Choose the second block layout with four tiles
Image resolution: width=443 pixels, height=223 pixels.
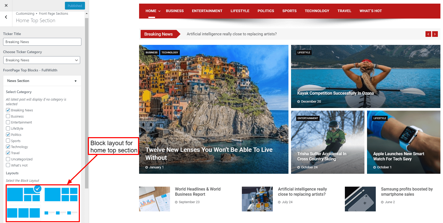(x=61, y=194)
